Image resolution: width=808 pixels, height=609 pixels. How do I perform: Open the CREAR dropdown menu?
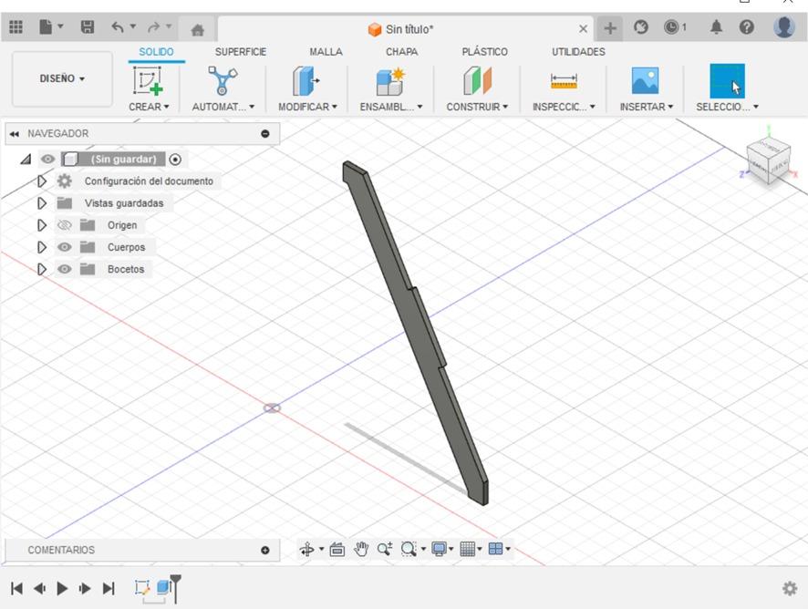(x=149, y=107)
